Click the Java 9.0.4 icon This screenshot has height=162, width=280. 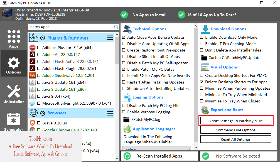(x=32, y=96)
